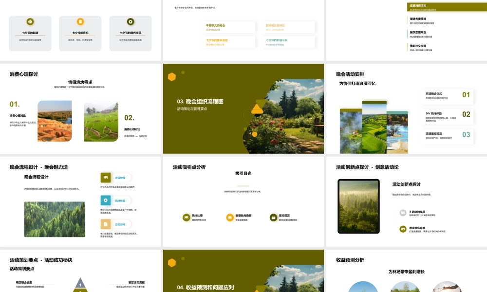Image resolution: width=487 pixels, height=292 pixels.
Task: Click the orange icon above 七夕传统庆祝
Action: [80, 22]
